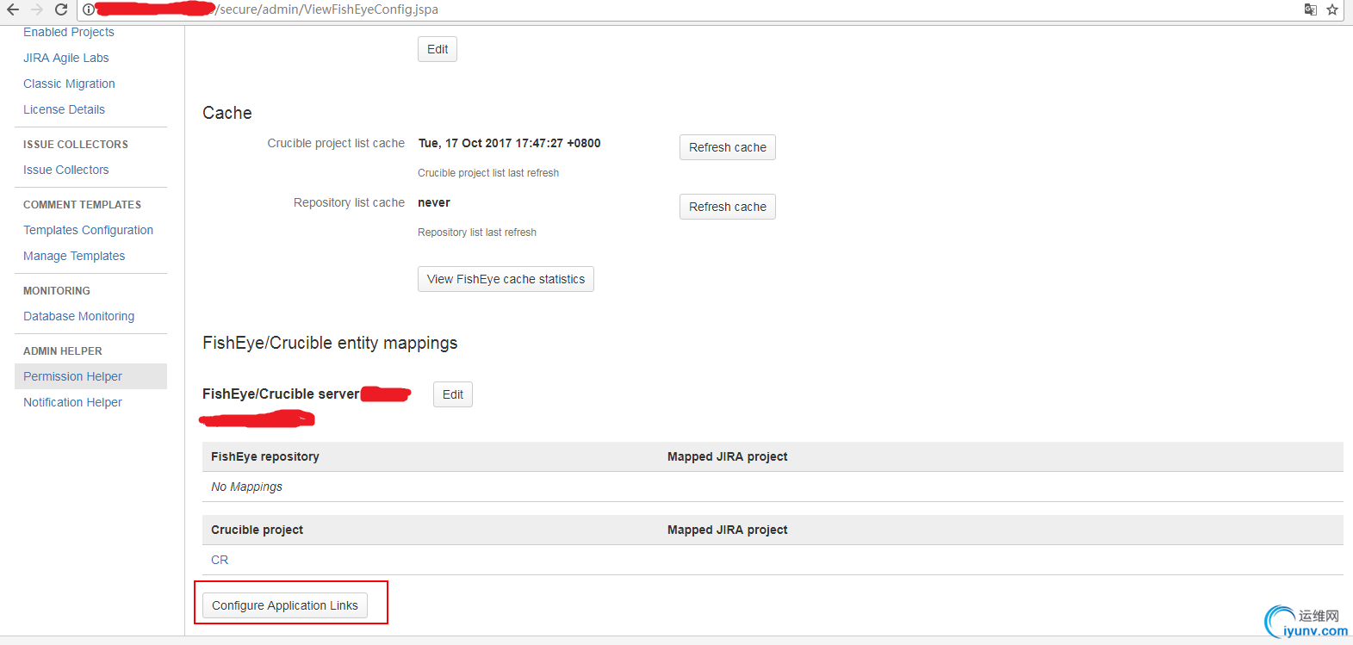Click the 'Repository list last refresh' description
Image resolution: width=1353 pixels, height=645 pixels.
point(477,233)
